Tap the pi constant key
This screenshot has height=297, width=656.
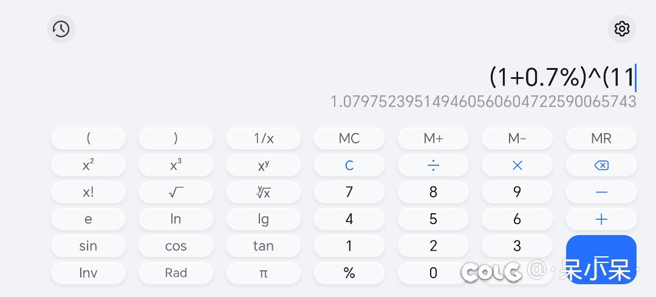(263, 273)
